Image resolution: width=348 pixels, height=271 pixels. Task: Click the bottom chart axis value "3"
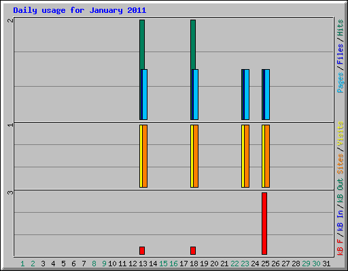click(x=10, y=192)
